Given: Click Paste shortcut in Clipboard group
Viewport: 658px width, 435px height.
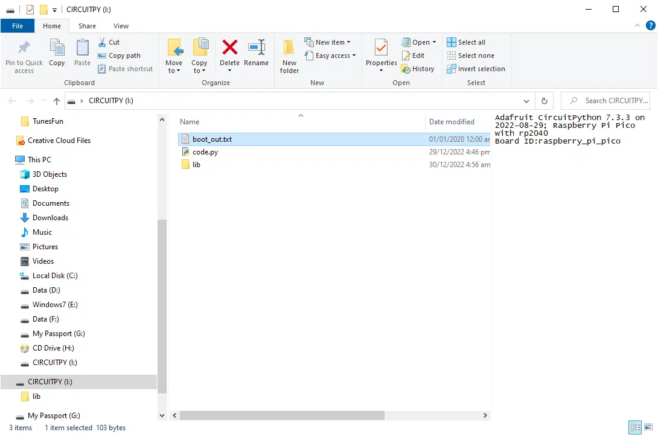Looking at the screenshot, I should point(125,69).
